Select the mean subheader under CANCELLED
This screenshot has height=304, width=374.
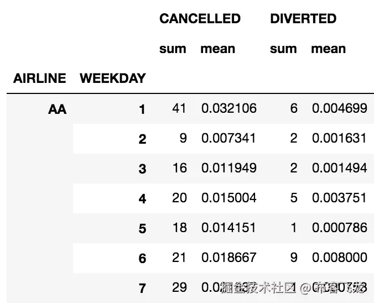click(x=218, y=49)
